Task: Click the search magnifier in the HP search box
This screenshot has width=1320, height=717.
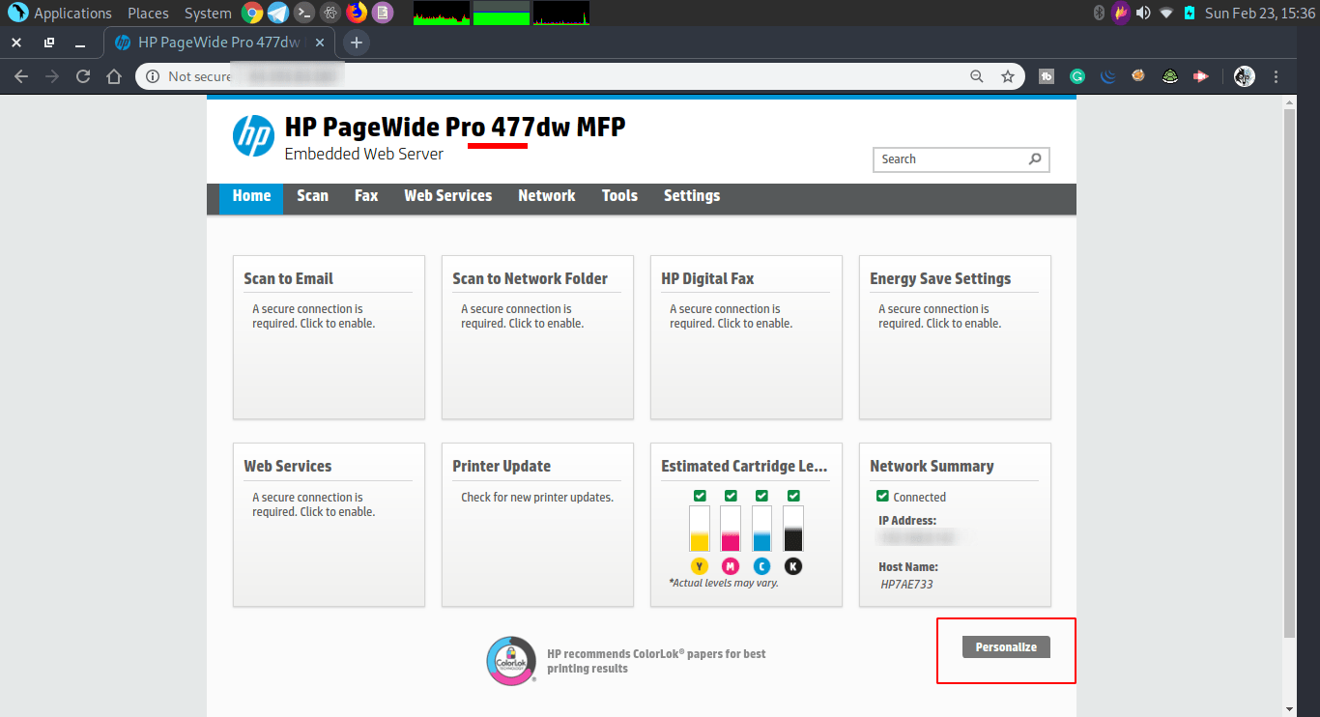Action: pos(1035,159)
